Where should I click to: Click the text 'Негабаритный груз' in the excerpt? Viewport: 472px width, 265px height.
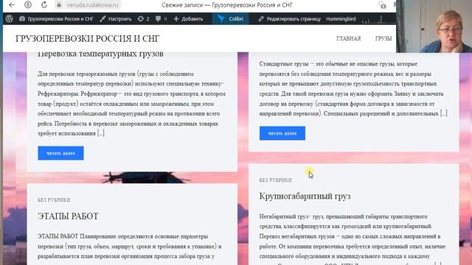[x=285, y=216]
